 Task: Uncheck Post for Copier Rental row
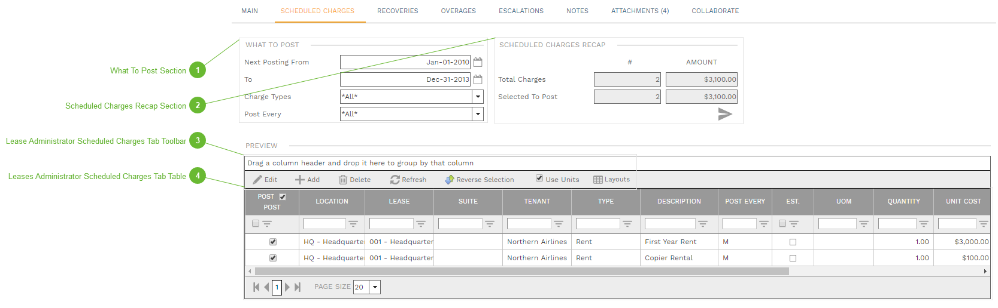click(x=273, y=258)
